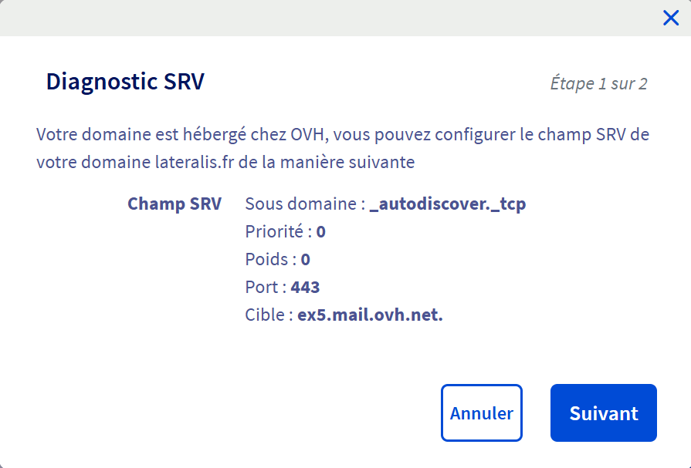Select the 0 value next to Priorité
The height and width of the screenshot is (468, 691).
point(321,232)
